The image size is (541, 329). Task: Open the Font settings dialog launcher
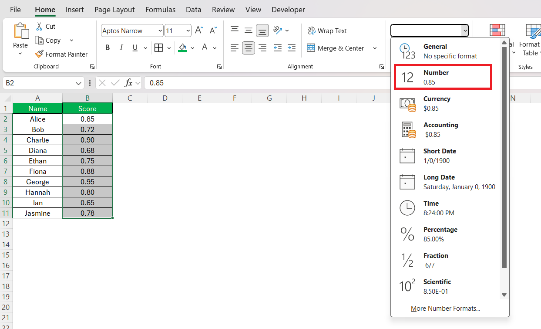pos(218,67)
